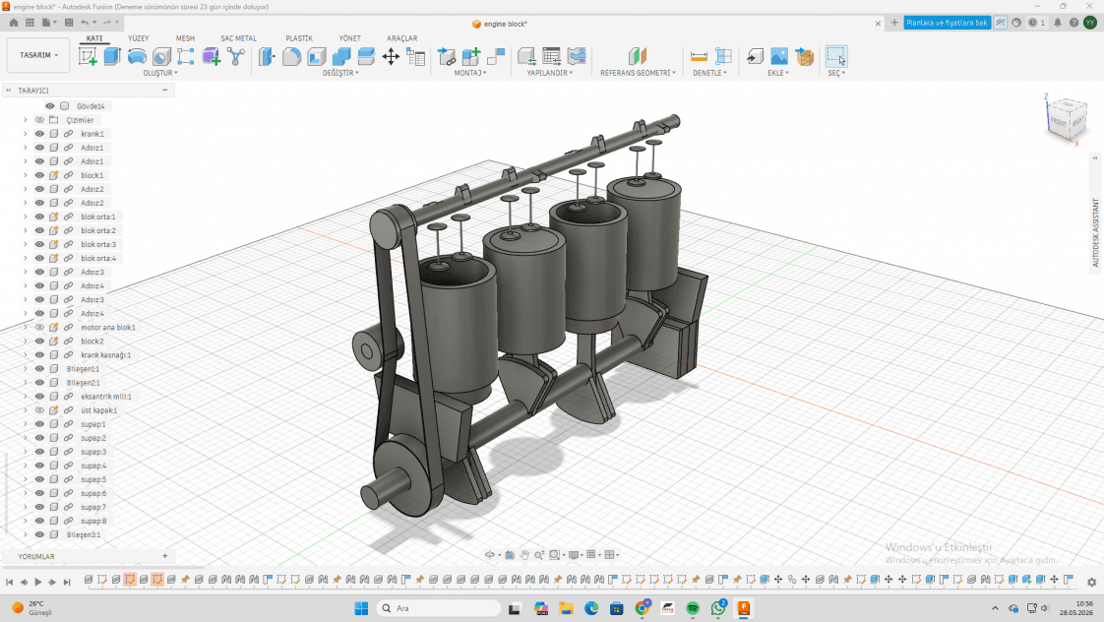Screen dimensions: 1104x622
Task: Expand the supap:1 tree node
Action: tap(26, 424)
